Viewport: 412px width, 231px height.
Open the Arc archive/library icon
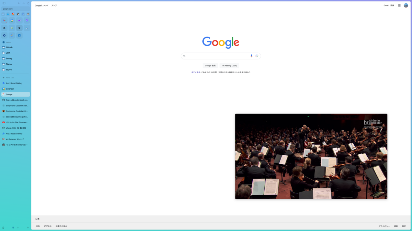[x=3, y=228]
